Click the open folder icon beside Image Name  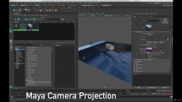coord(168,40)
